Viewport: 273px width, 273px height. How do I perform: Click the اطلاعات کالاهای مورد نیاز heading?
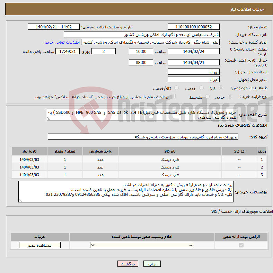click(242, 125)
